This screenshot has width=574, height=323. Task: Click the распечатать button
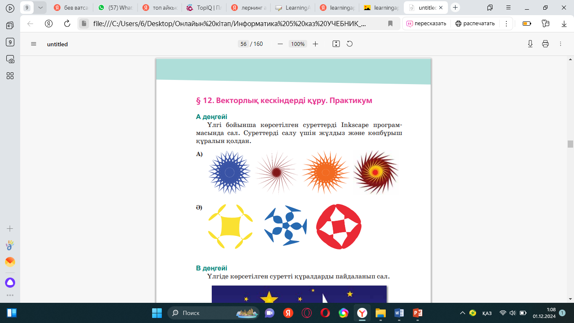point(475,24)
